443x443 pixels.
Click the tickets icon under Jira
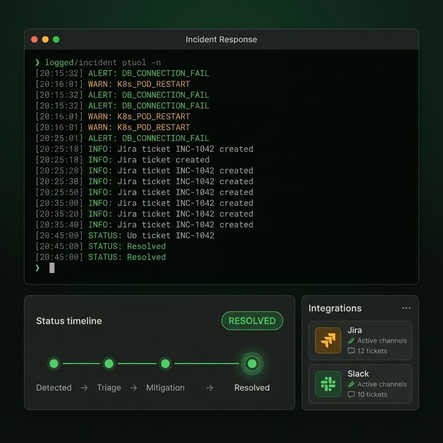tap(351, 351)
